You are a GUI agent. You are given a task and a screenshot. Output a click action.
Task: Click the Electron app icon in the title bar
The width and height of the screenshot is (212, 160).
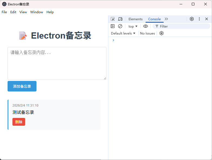pyautogui.click(x=4, y=4)
